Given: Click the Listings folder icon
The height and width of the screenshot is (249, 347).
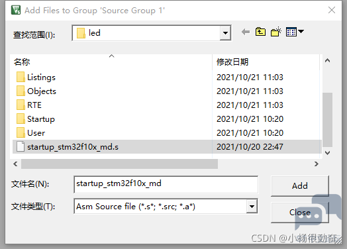Looking at the screenshot, I should pyautogui.click(x=21, y=77).
